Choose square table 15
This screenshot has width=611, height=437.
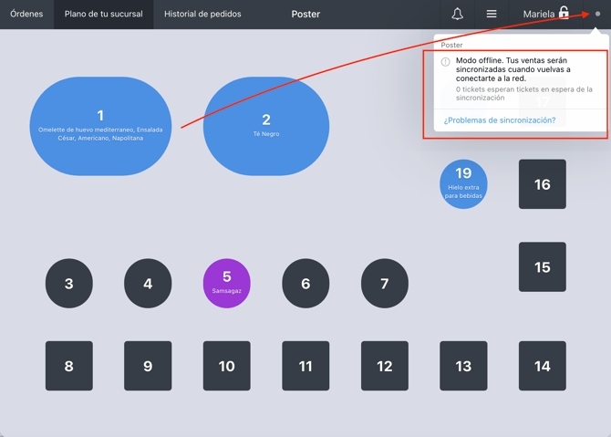tap(543, 267)
